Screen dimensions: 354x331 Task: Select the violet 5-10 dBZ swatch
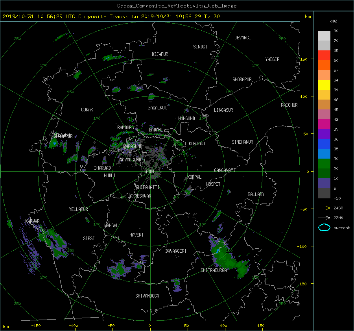click(324, 183)
